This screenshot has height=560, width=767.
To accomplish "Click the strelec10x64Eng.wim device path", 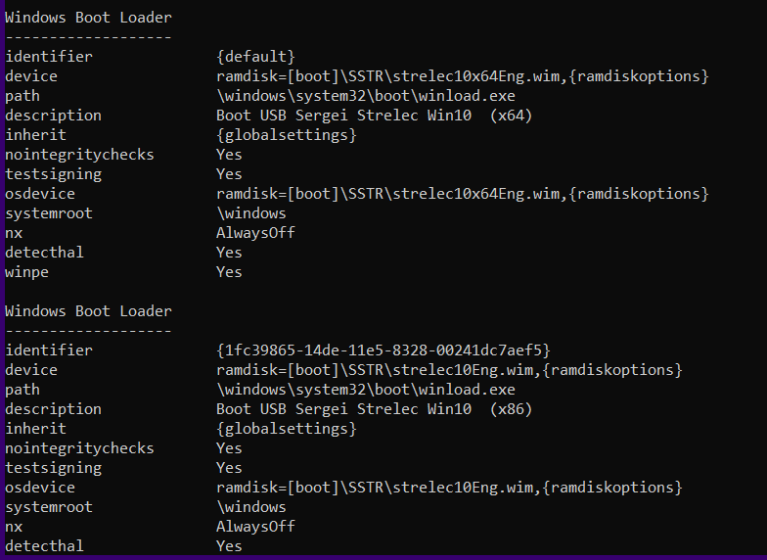I will pos(462,76).
